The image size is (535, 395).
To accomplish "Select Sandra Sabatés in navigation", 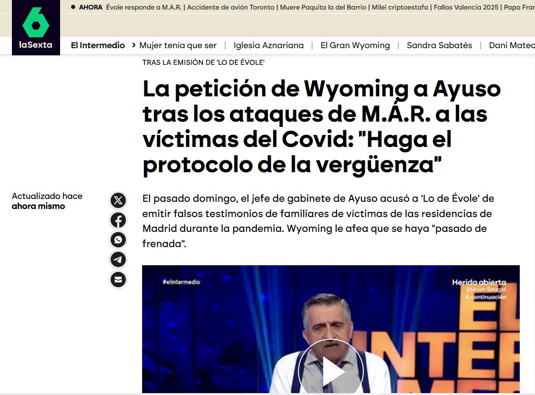I will click(x=439, y=45).
